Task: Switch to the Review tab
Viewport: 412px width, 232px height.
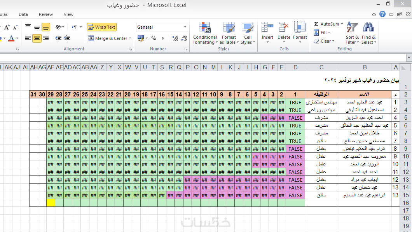Action: [x=46, y=14]
